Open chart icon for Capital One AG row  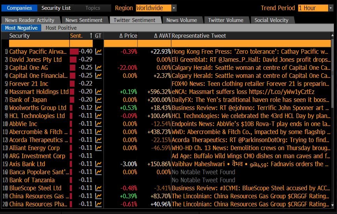click(98, 68)
